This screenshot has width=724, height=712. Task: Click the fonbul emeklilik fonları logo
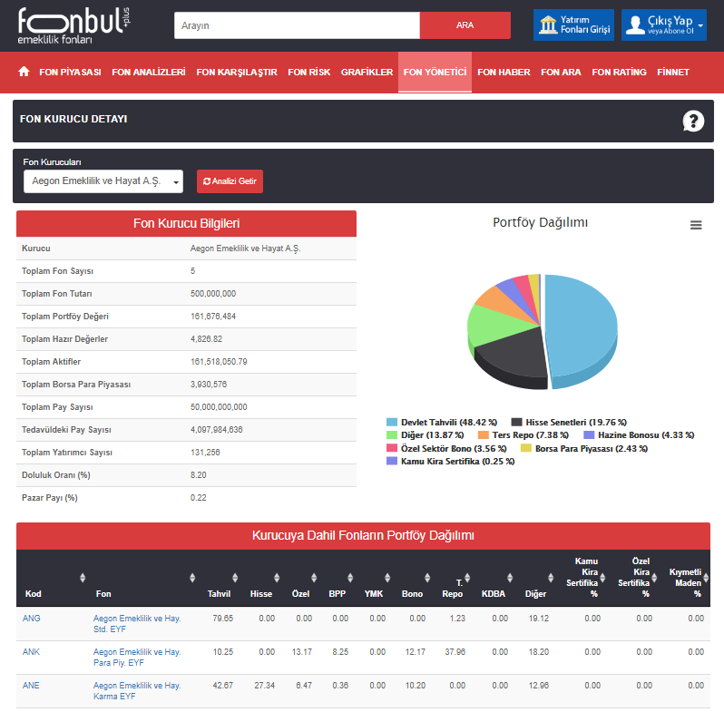[73, 26]
